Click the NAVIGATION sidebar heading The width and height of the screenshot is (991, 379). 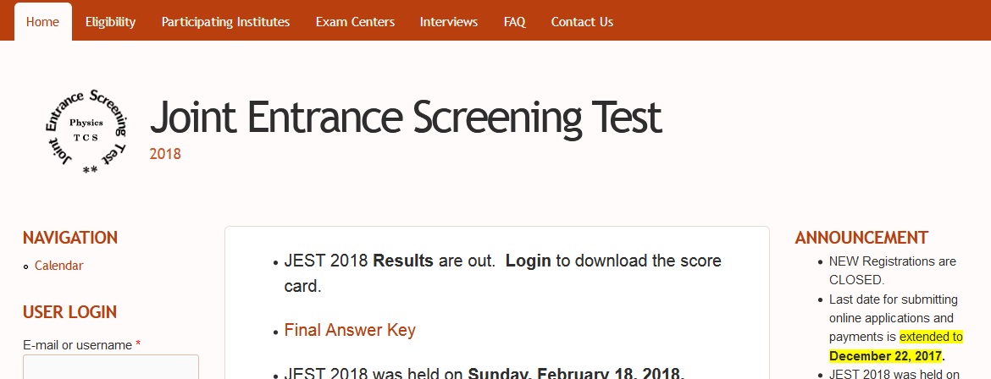(70, 238)
